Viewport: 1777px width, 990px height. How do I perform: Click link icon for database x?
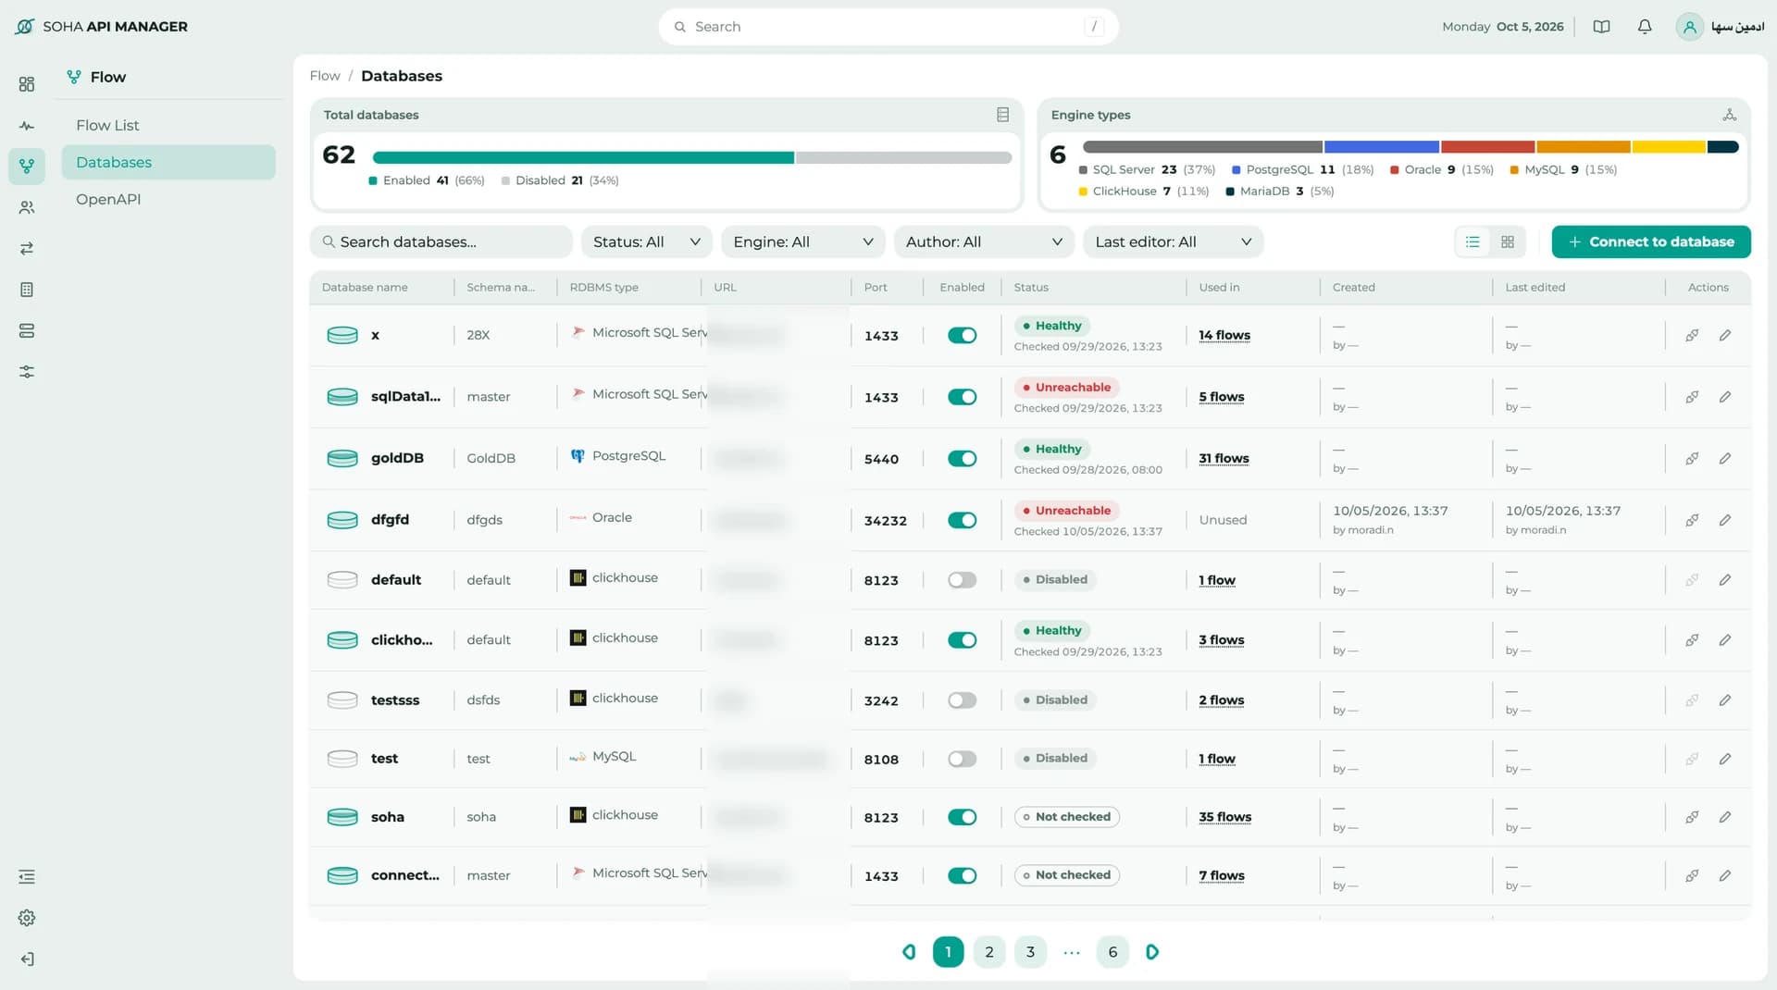pyautogui.click(x=1692, y=336)
